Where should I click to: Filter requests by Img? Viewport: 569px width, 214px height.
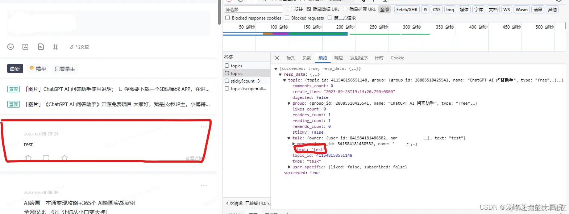point(450,10)
